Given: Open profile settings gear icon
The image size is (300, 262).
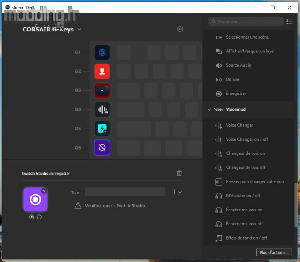Looking at the screenshot, I should 180,29.
